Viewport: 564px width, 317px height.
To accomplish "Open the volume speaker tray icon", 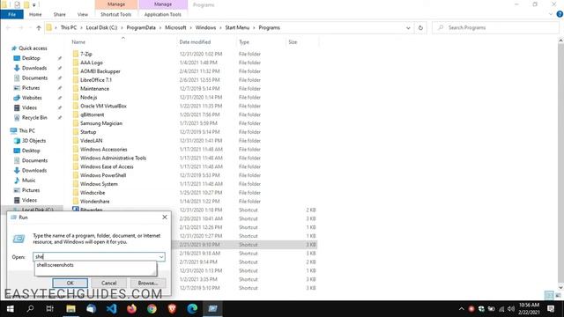I will (511, 309).
